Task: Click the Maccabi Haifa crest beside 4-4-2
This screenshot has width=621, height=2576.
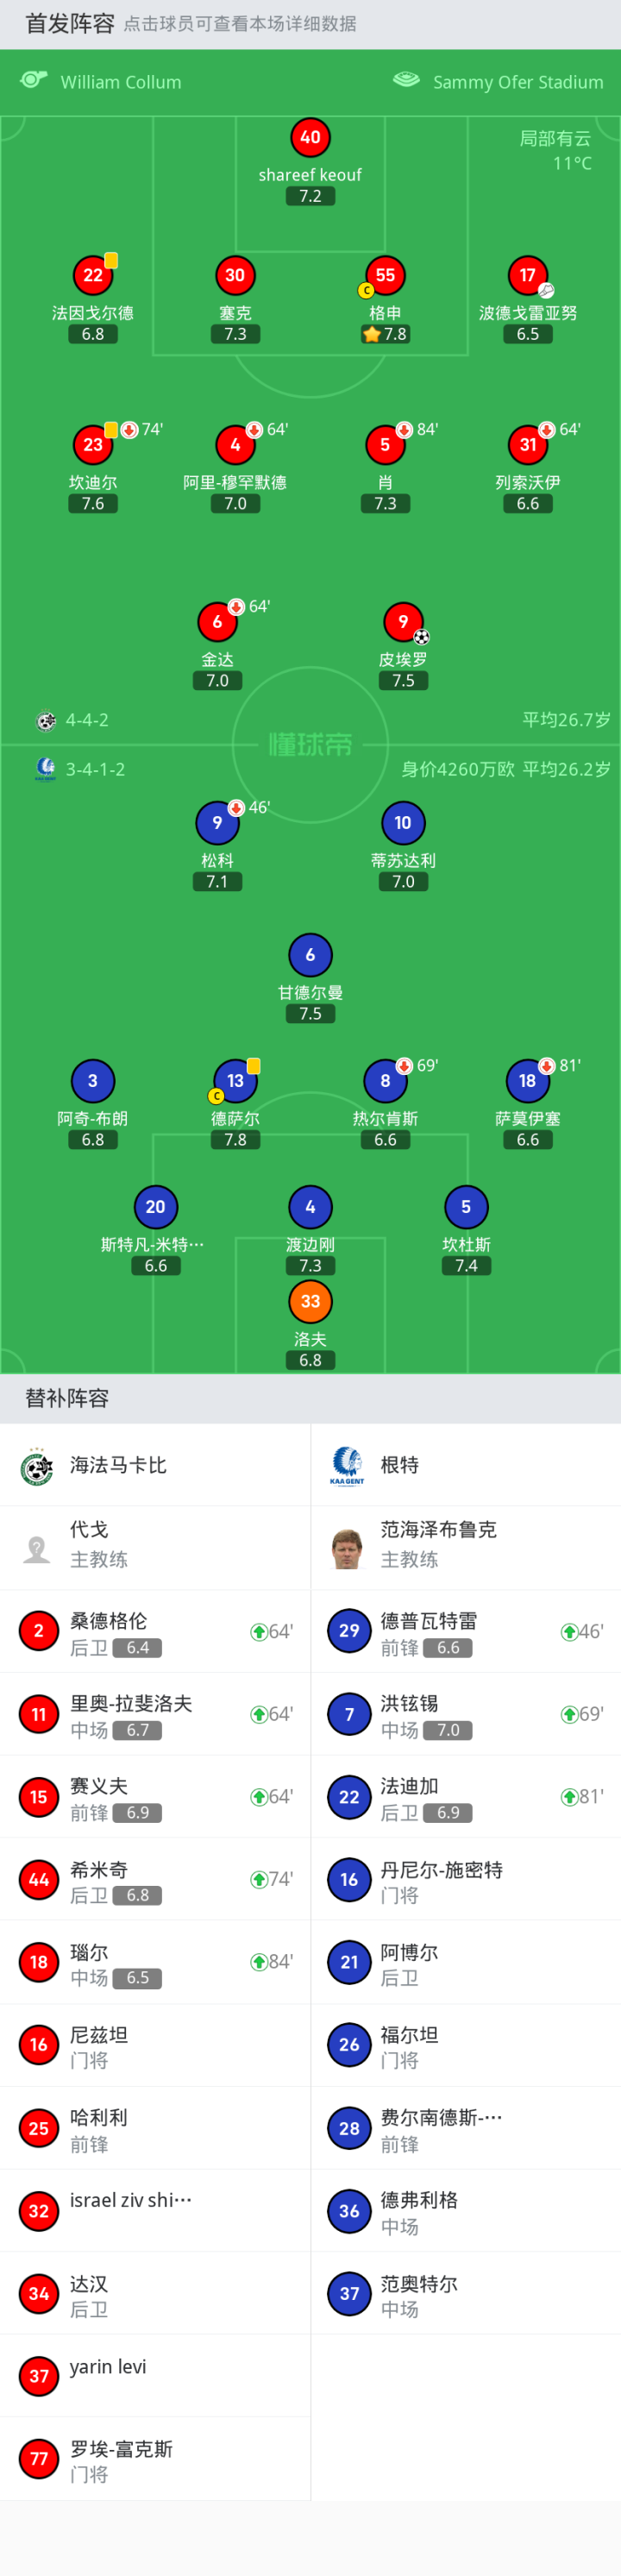Action: coord(46,720)
